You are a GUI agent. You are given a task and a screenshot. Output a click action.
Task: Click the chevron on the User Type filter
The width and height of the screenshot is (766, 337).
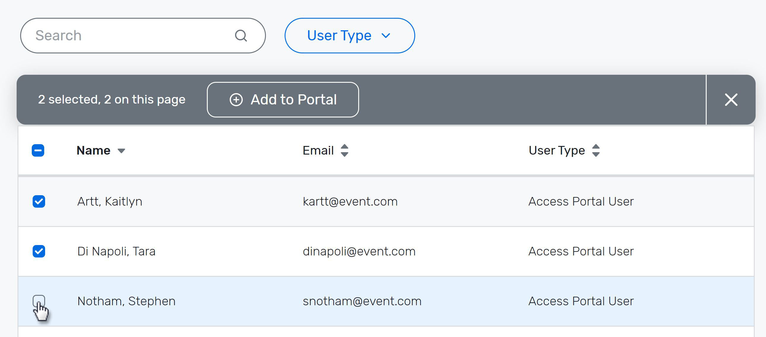(x=386, y=35)
